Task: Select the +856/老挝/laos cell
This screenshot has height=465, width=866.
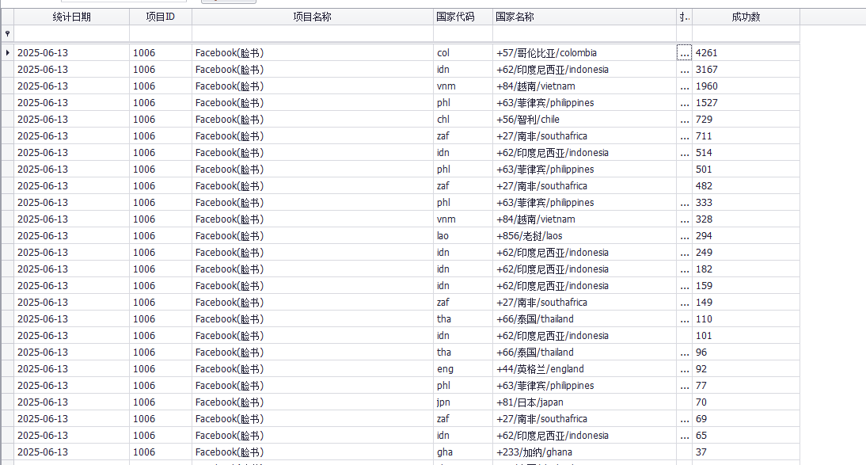Action: tap(584, 235)
